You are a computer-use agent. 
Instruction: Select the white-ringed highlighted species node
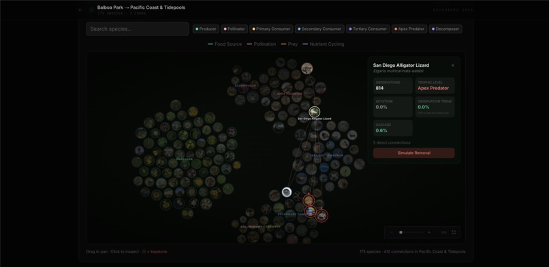287,192
